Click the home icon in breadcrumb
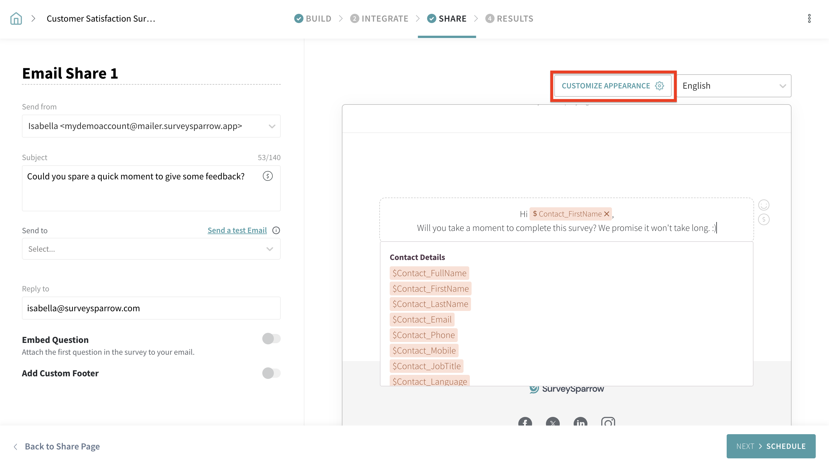829x467 pixels. 16,18
